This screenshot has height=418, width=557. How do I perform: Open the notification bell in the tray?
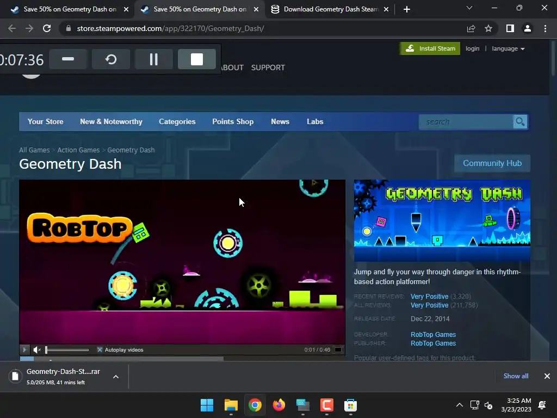542,405
